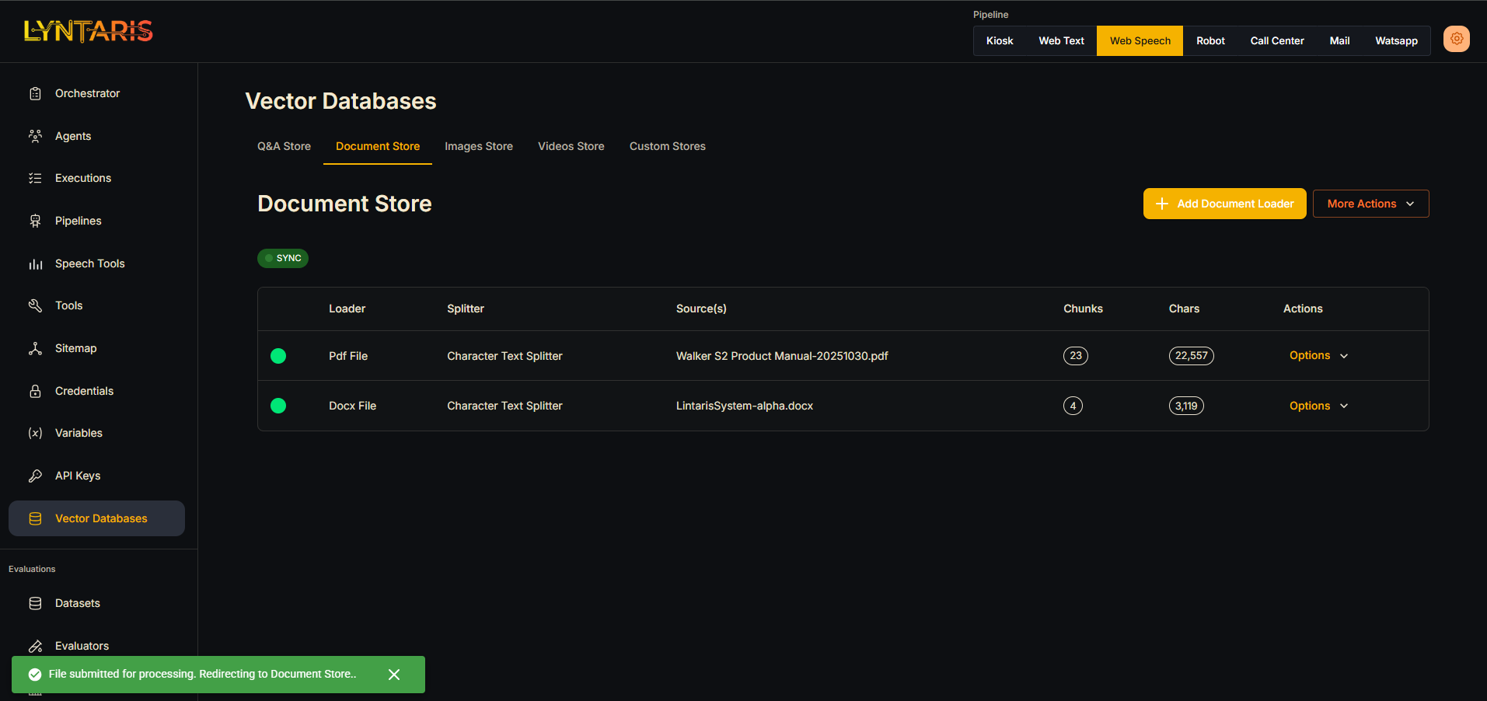
Task: Click Add Document Loader button
Action: pyautogui.click(x=1224, y=204)
